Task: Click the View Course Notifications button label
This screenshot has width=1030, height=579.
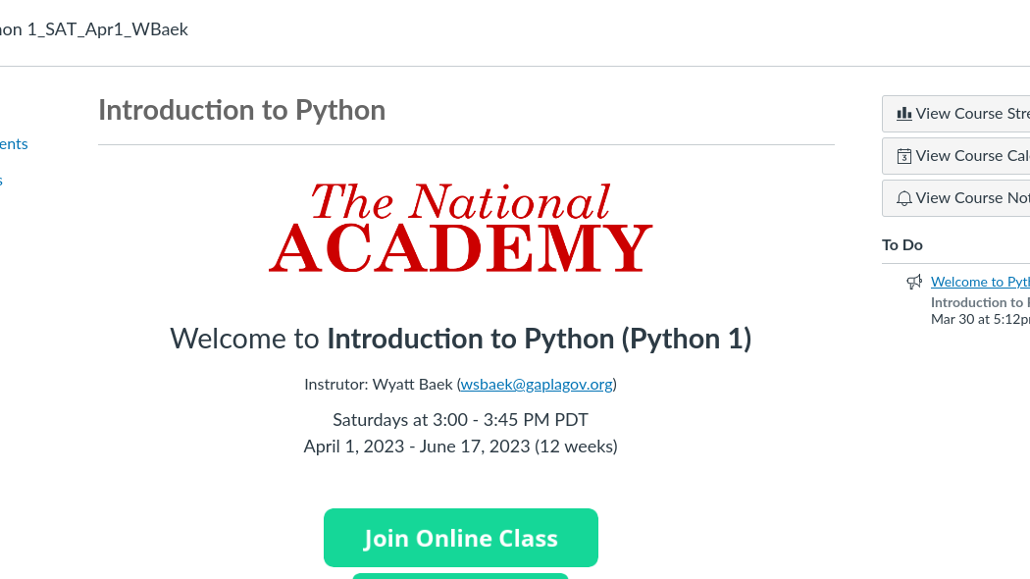Action: 972,198
